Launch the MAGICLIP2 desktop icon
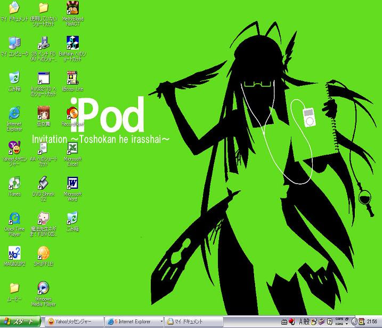The height and width of the screenshot is (328, 382). [14, 253]
